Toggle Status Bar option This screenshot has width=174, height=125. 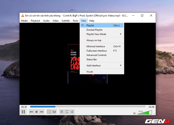pos(102,59)
